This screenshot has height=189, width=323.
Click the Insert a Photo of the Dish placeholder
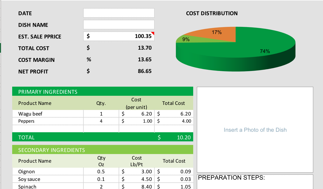coord(255,130)
